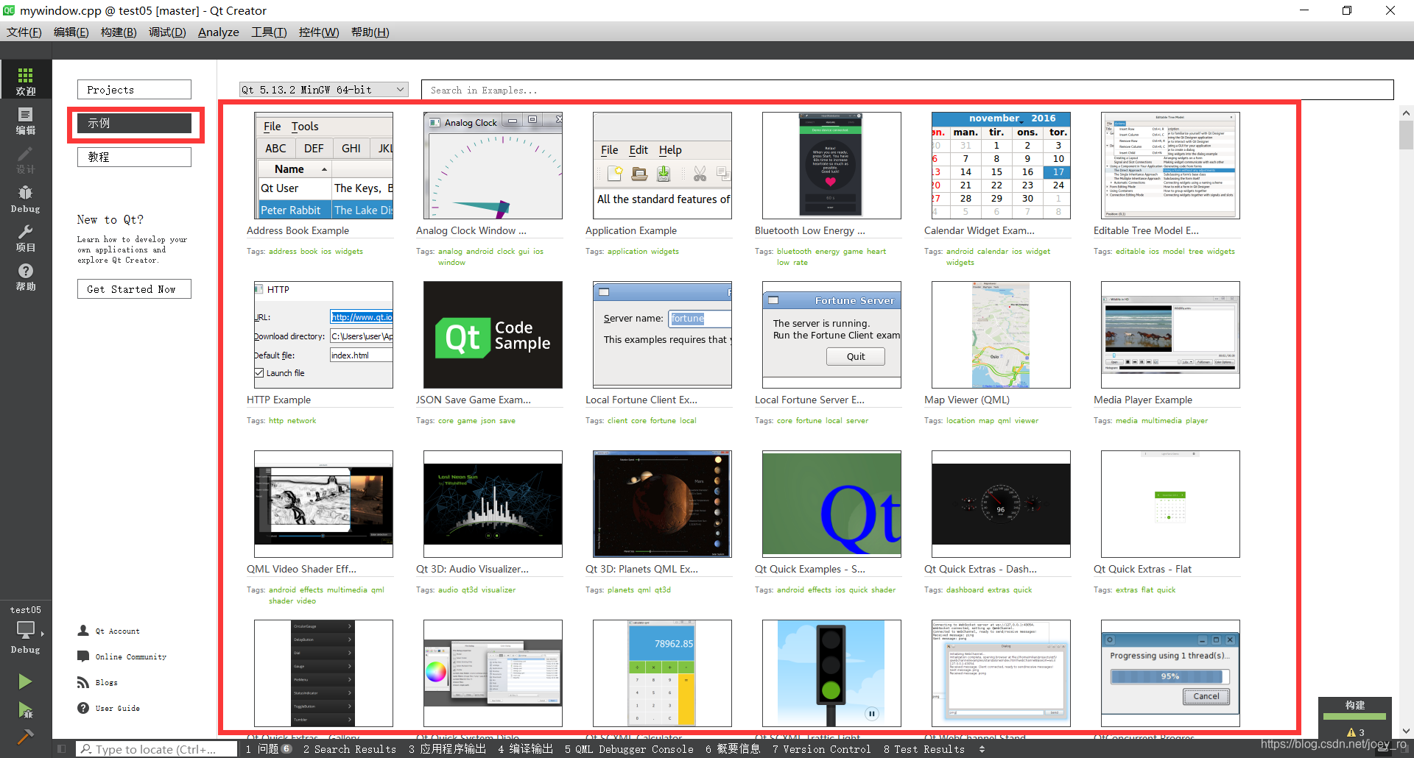
Task: Click the green Run button
Action: click(25, 681)
